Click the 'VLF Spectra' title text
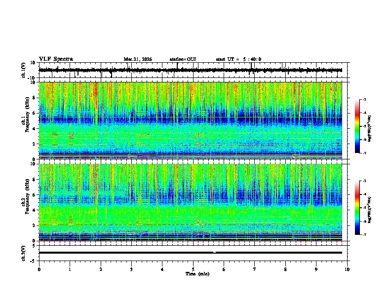391x302 pixels. [x=56, y=59]
